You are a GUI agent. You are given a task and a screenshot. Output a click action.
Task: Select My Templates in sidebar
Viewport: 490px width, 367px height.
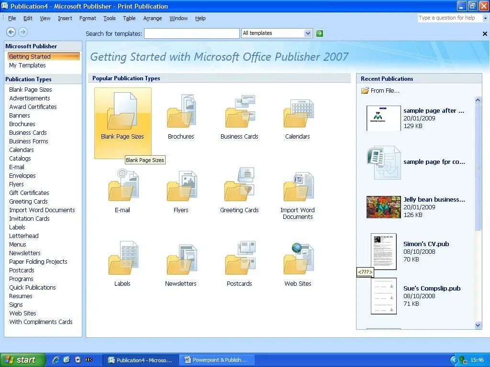click(x=27, y=65)
